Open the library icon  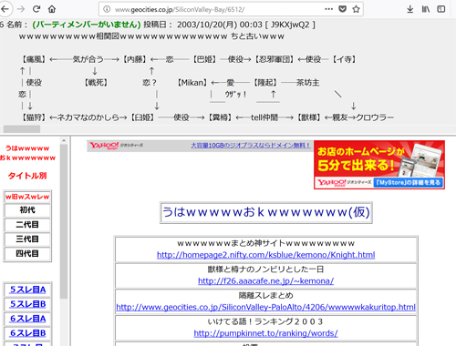pyautogui.click(x=426, y=9)
